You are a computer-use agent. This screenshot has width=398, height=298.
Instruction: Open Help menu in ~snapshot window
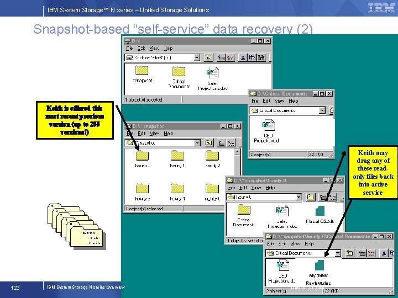click(169, 134)
